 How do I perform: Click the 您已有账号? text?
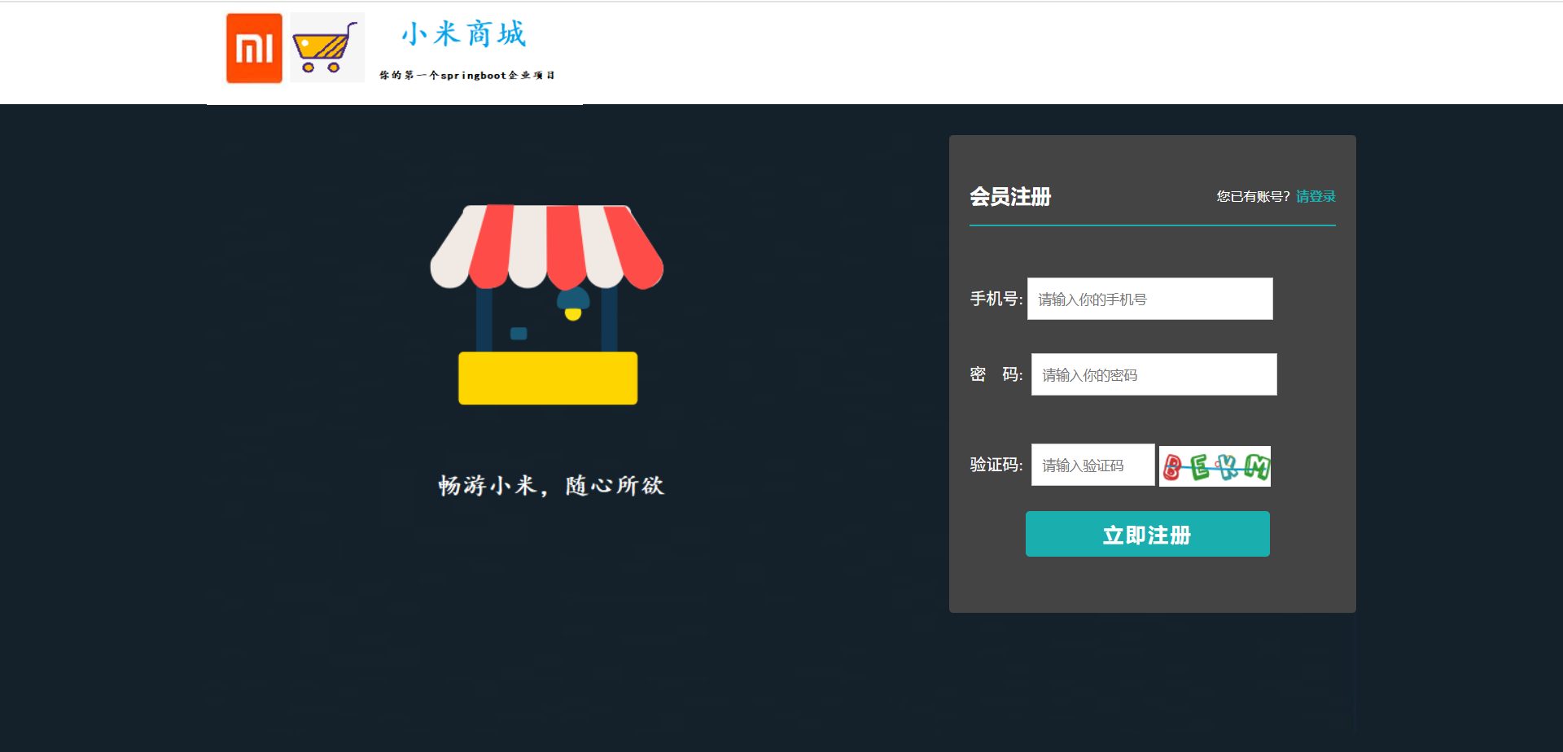1253,196
